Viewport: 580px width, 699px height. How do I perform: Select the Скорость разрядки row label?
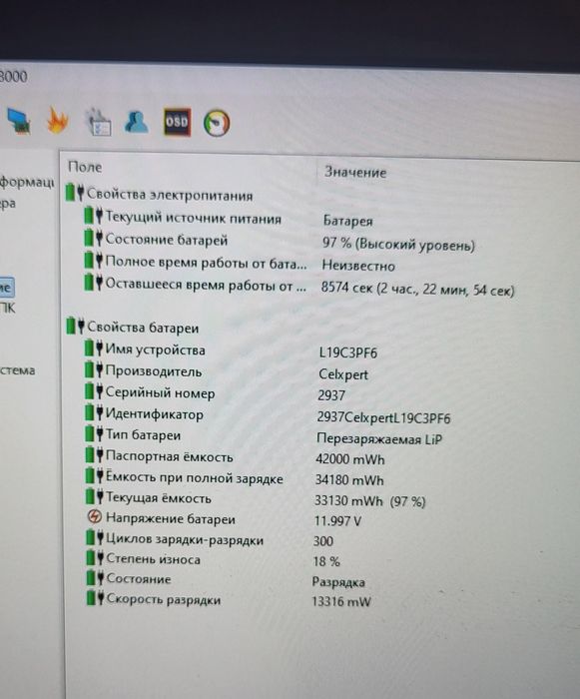point(163,599)
